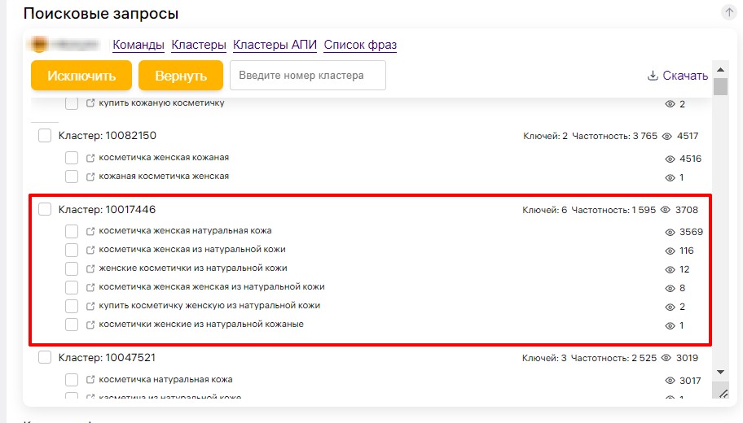
Task: Open external link icon for 'косметичка натуральная кожа'
Action: point(90,380)
